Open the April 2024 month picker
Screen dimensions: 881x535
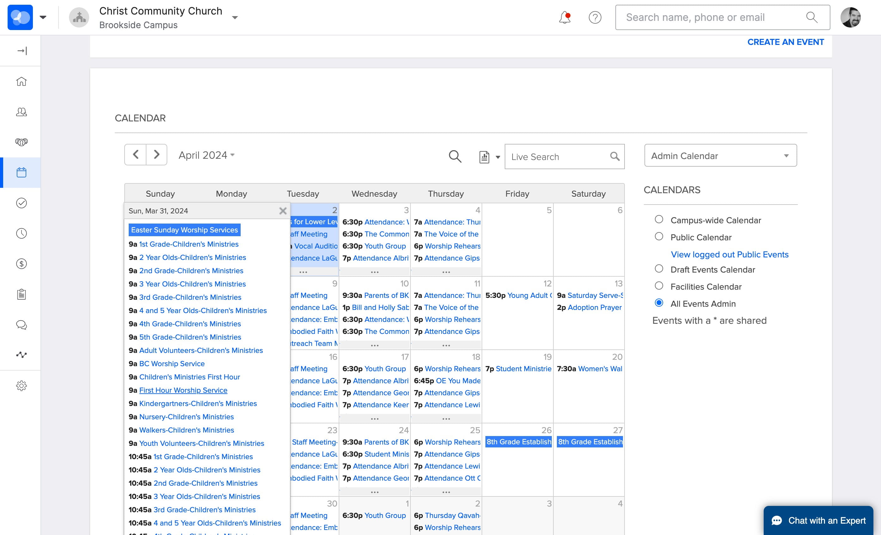pyautogui.click(x=207, y=155)
